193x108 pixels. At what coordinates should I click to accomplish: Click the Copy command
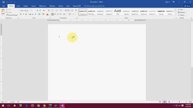click(9, 12)
